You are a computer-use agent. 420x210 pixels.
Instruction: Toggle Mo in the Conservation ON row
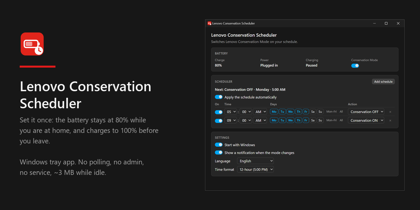point(274,120)
